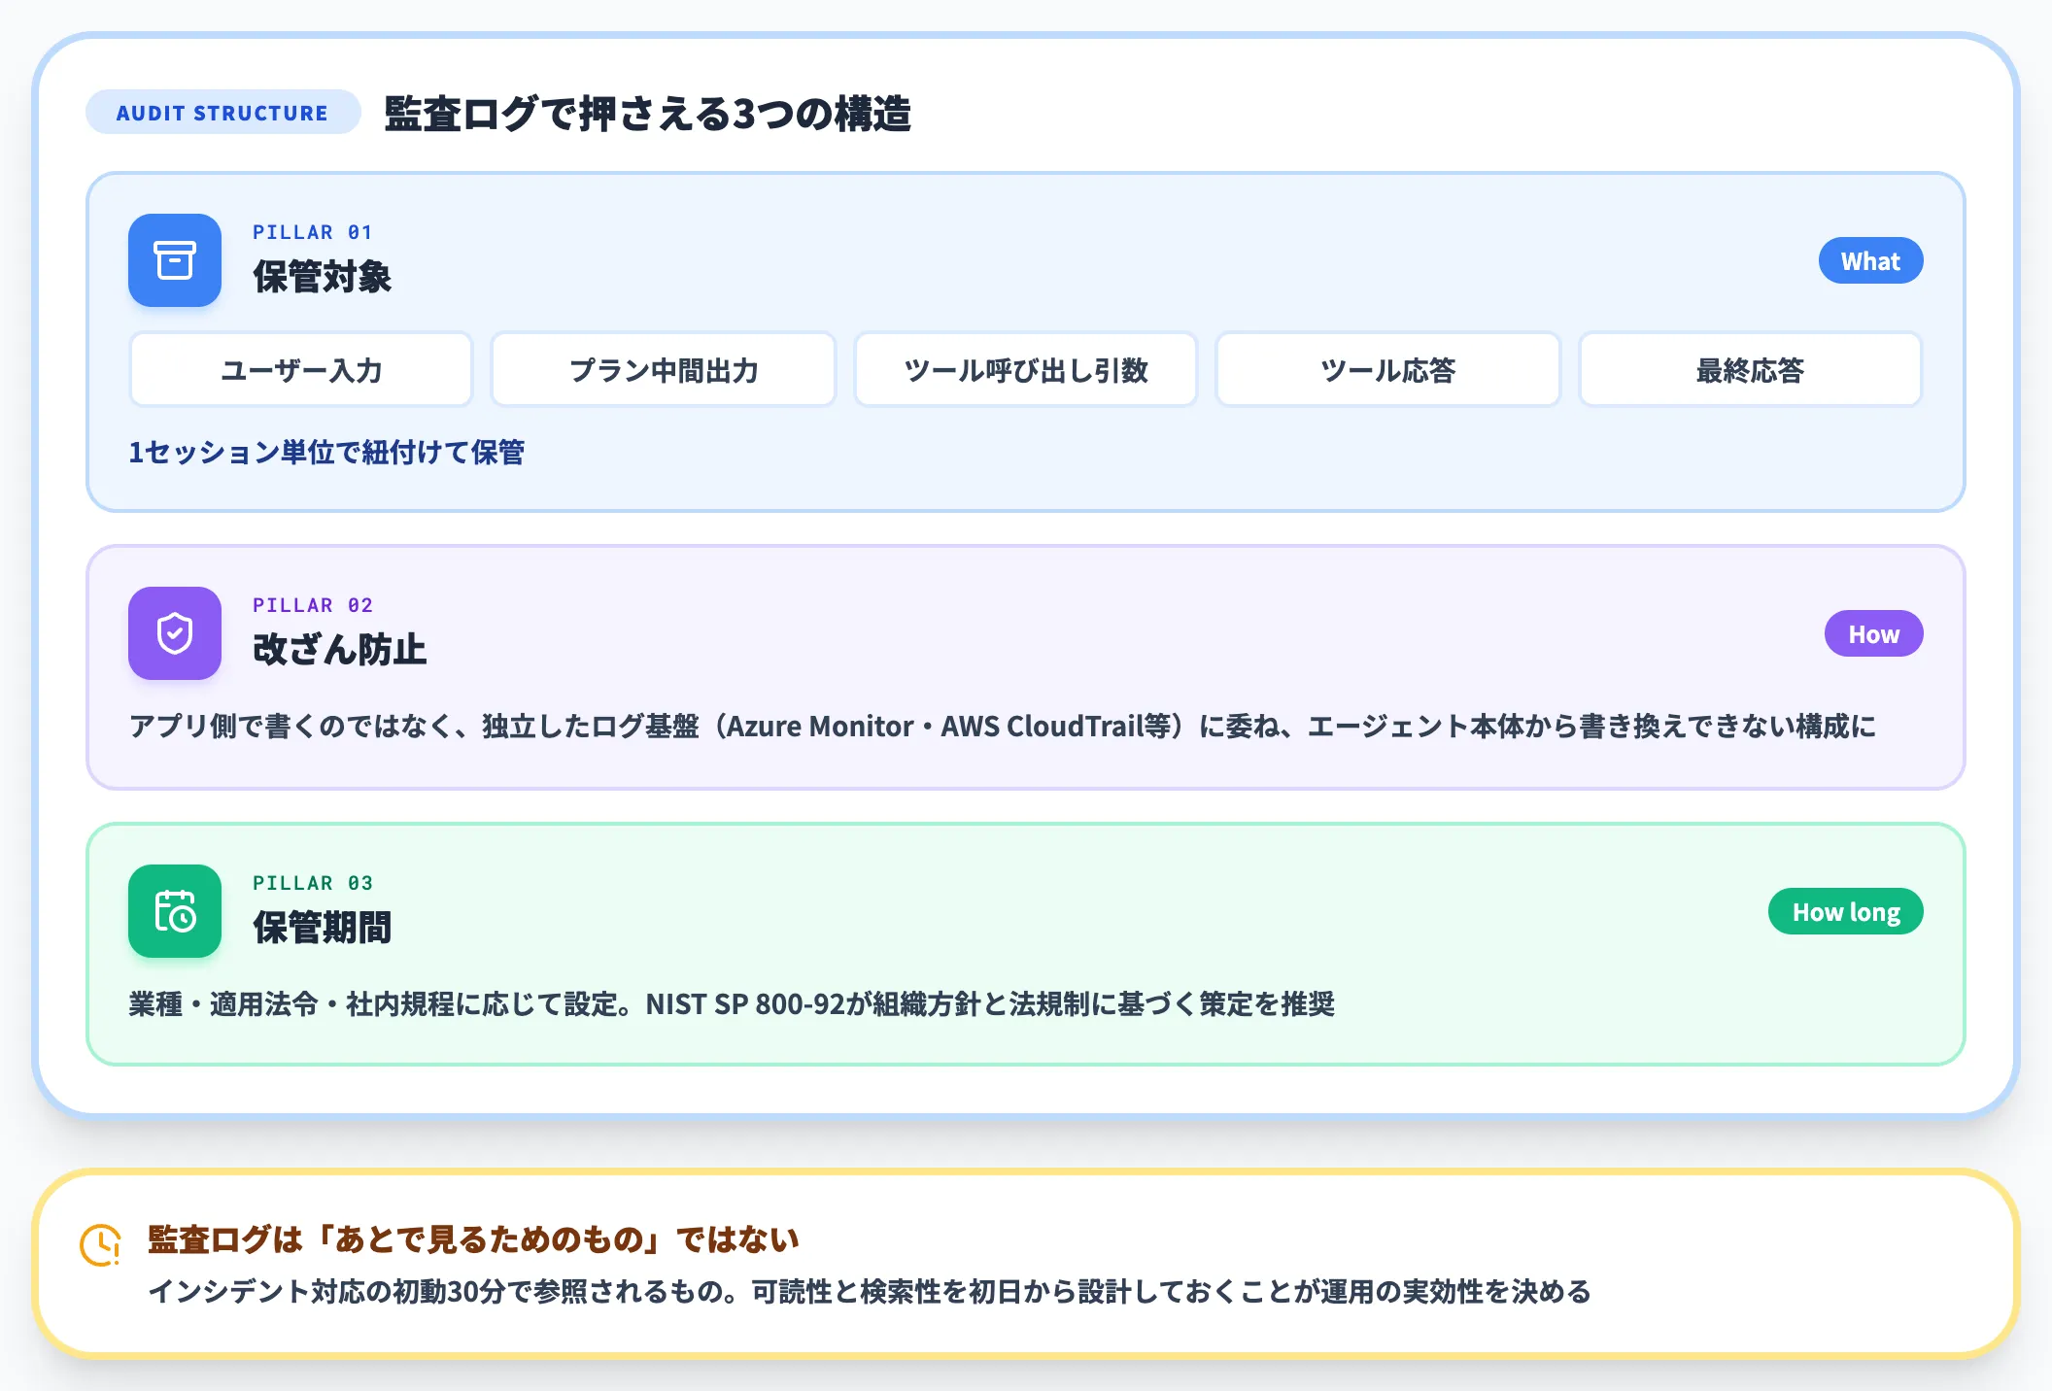The image size is (2052, 1391).
Task: Click the callout title 監査ログは「あとで見るためのもの」ではない
Action: (473, 1238)
